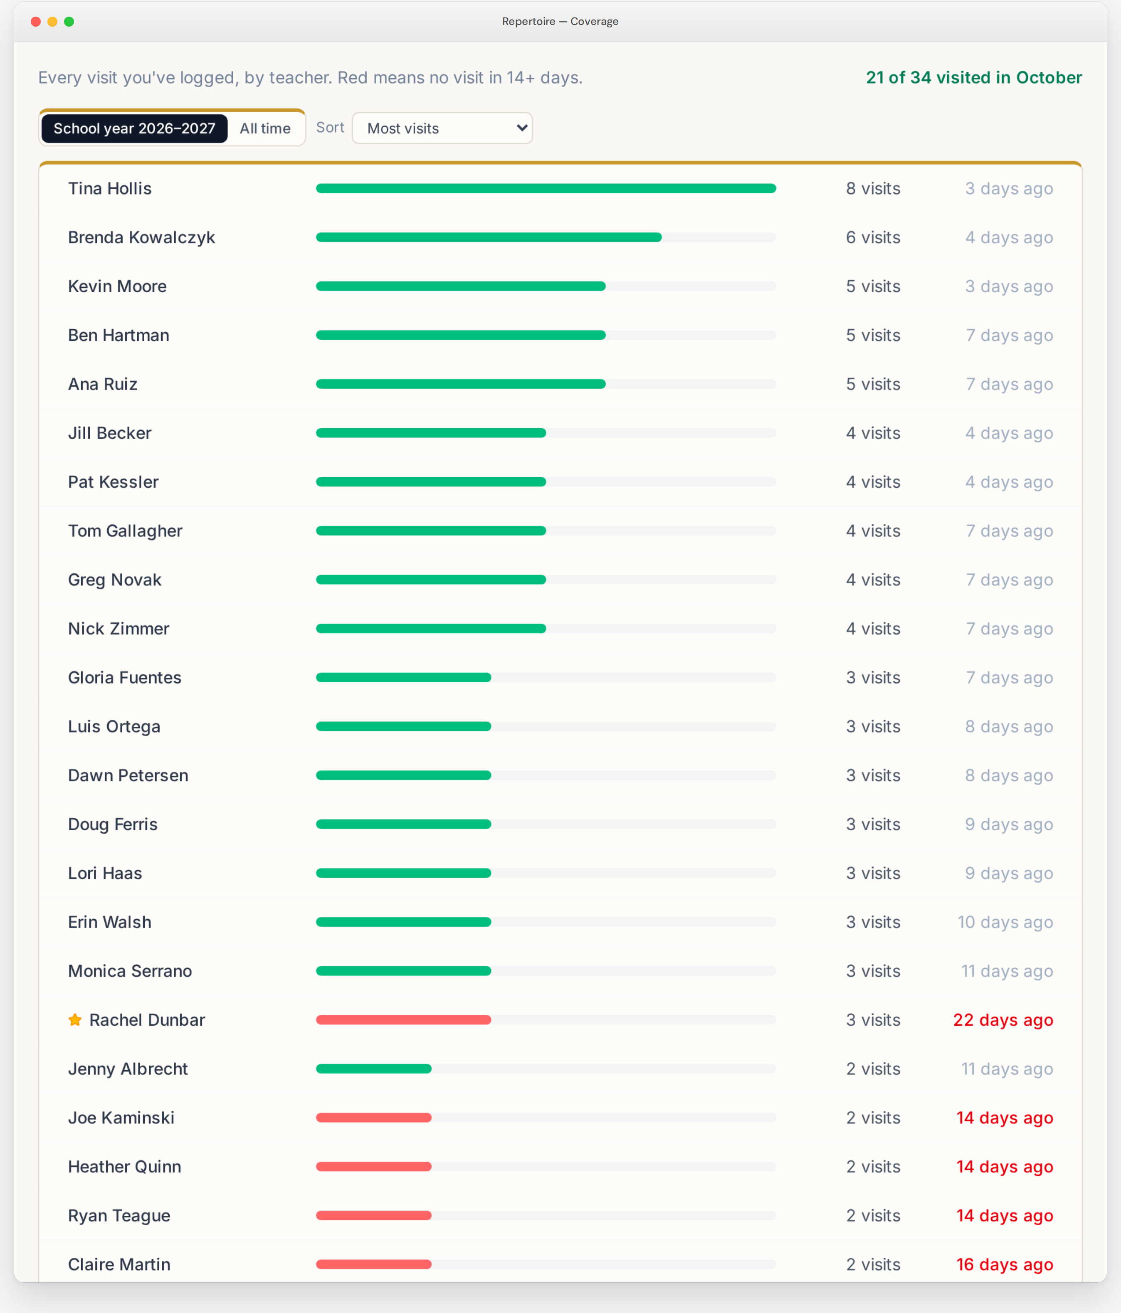Select Joe Kaminski teacher name
The image size is (1121, 1313).
(x=121, y=1118)
